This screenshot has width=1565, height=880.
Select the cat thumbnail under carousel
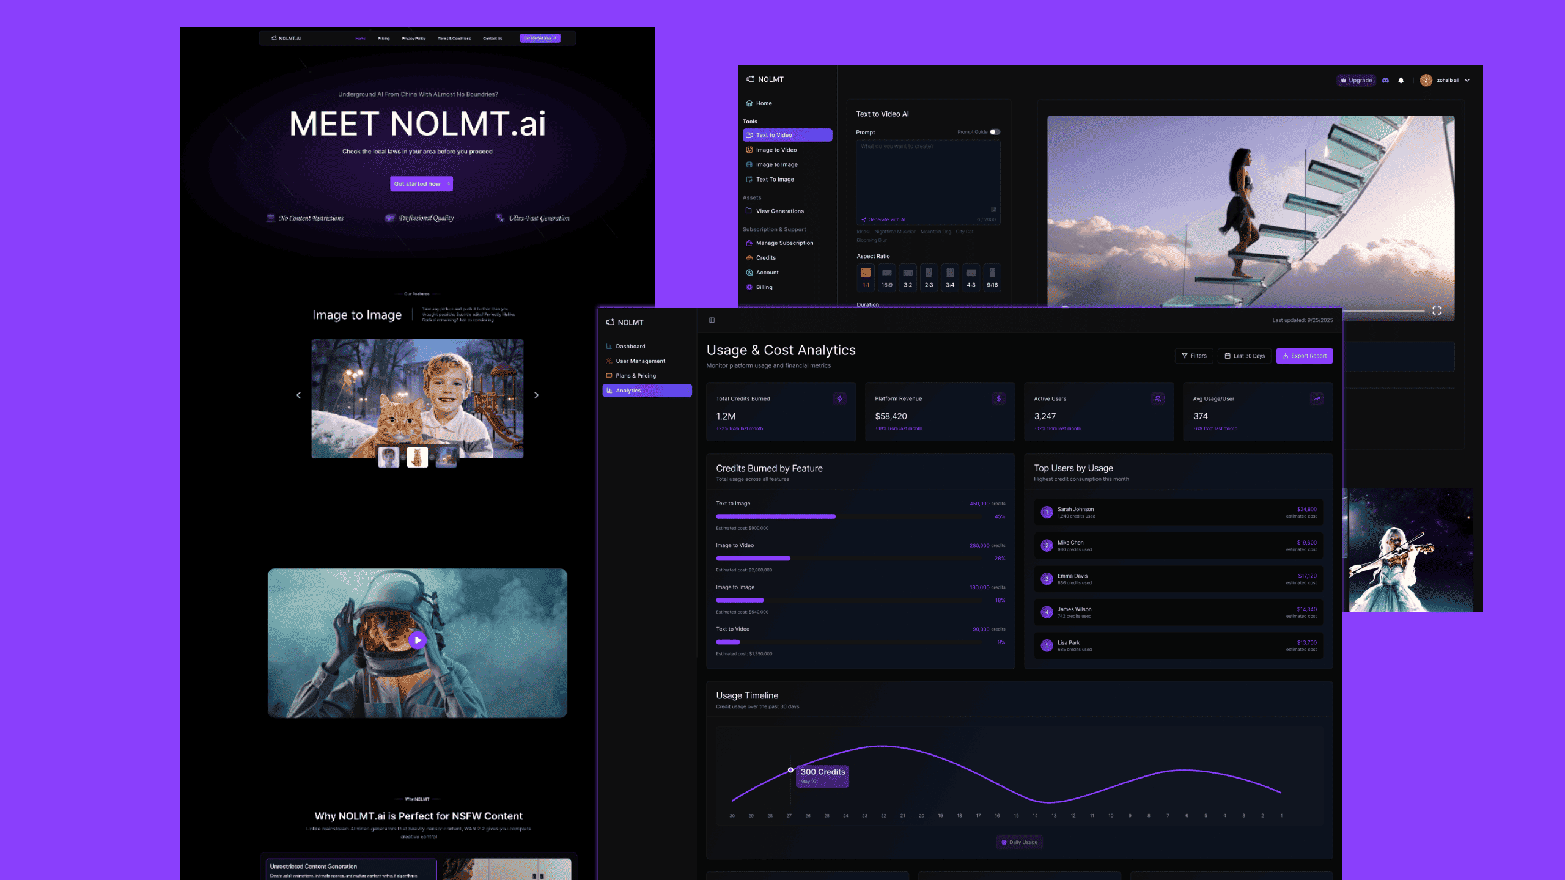pyautogui.click(x=418, y=458)
